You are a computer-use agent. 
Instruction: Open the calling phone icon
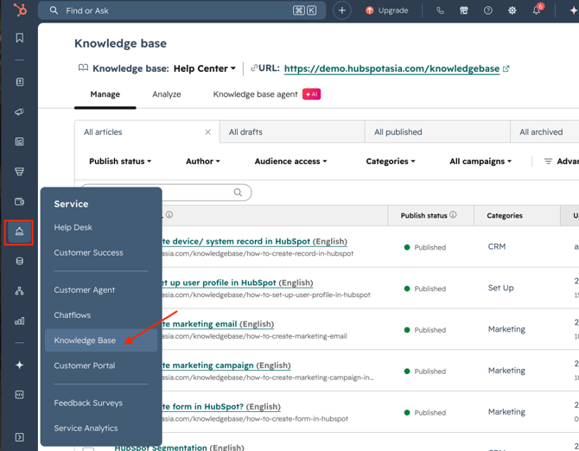pyautogui.click(x=440, y=10)
